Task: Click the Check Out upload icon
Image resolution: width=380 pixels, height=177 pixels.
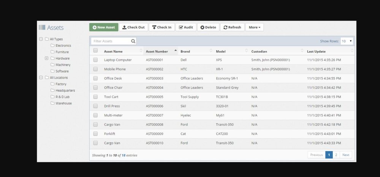Action: click(x=124, y=27)
